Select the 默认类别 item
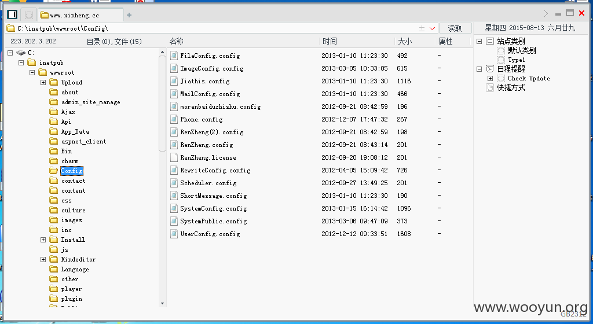This screenshot has width=593, height=324. coord(522,50)
